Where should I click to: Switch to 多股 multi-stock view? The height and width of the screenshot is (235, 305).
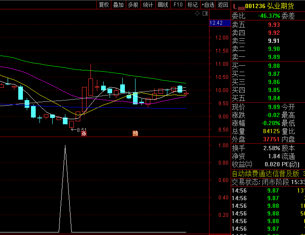click(x=133, y=5)
